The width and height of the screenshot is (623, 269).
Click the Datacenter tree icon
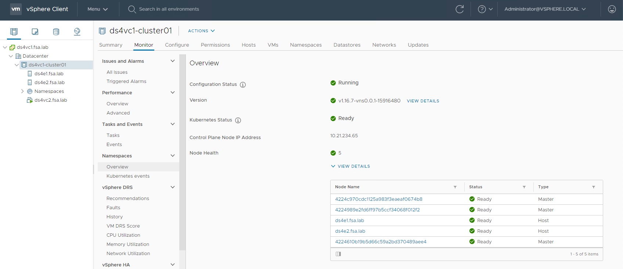pyautogui.click(x=18, y=56)
